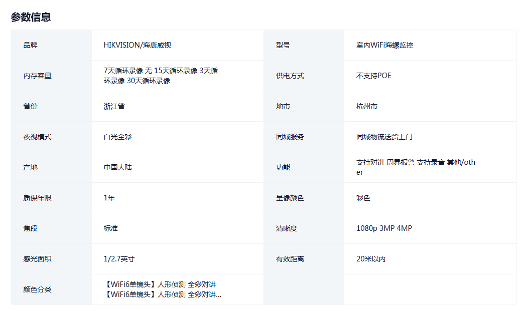This screenshot has width=525, height=311.
Task: Select the 1年 warranty value
Action: [x=109, y=198]
